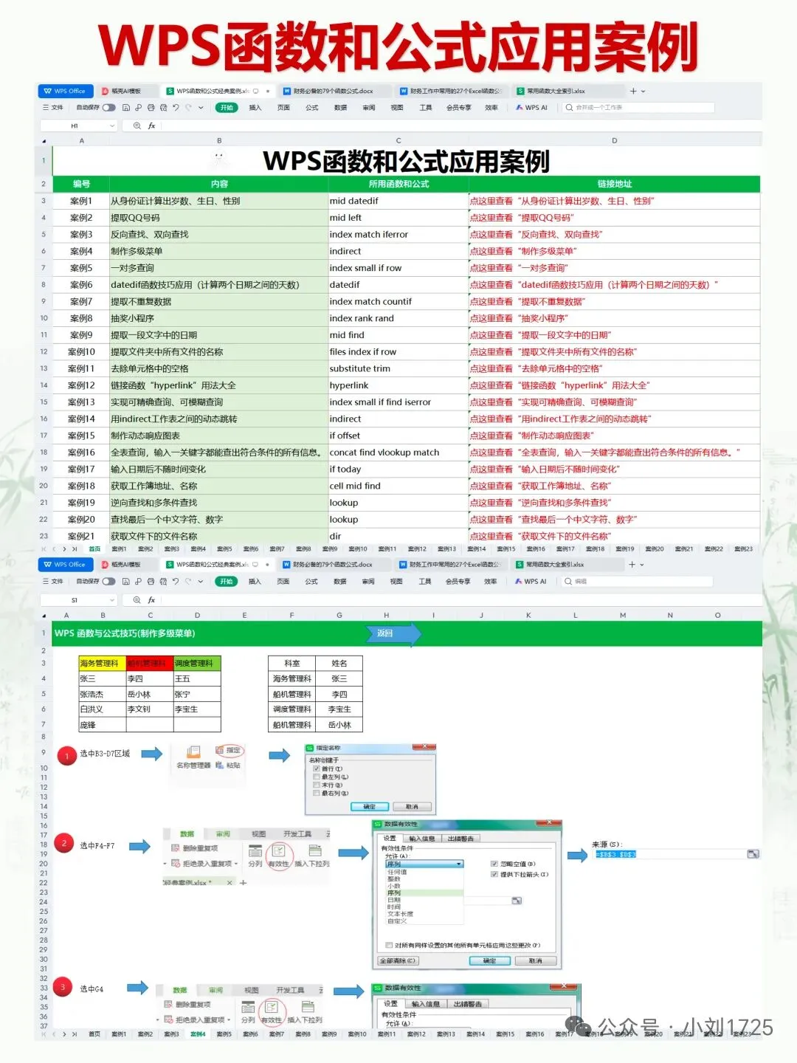Toggle the 首行 checkbox in 指定名称 dialog
Image resolution: width=797 pixels, height=1063 pixels.
pyautogui.click(x=317, y=768)
